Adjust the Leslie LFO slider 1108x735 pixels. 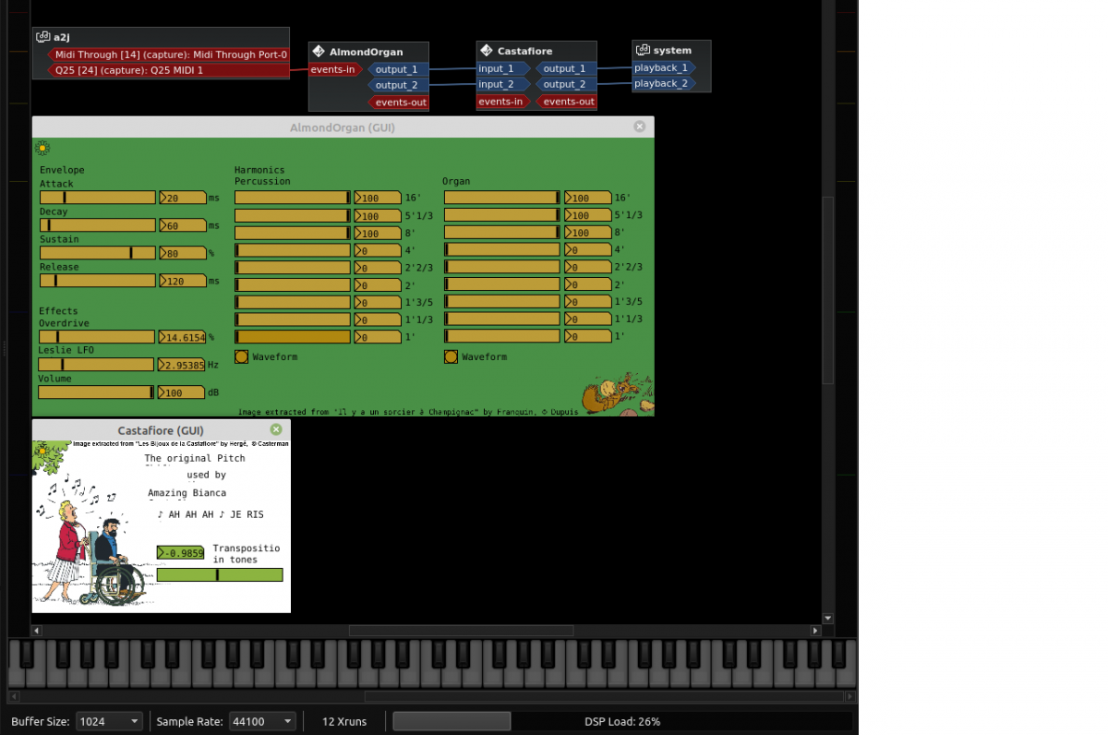pos(96,365)
